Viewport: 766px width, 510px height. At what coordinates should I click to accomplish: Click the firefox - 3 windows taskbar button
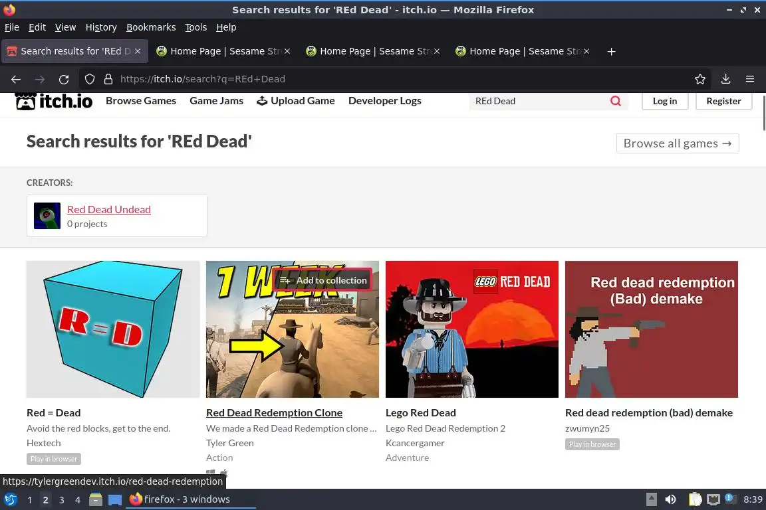191,499
